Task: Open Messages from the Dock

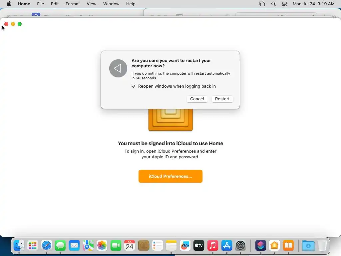Action: coord(60,246)
